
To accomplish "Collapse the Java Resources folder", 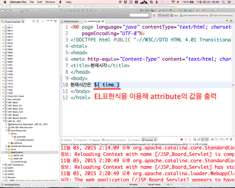I will click(6, 130).
